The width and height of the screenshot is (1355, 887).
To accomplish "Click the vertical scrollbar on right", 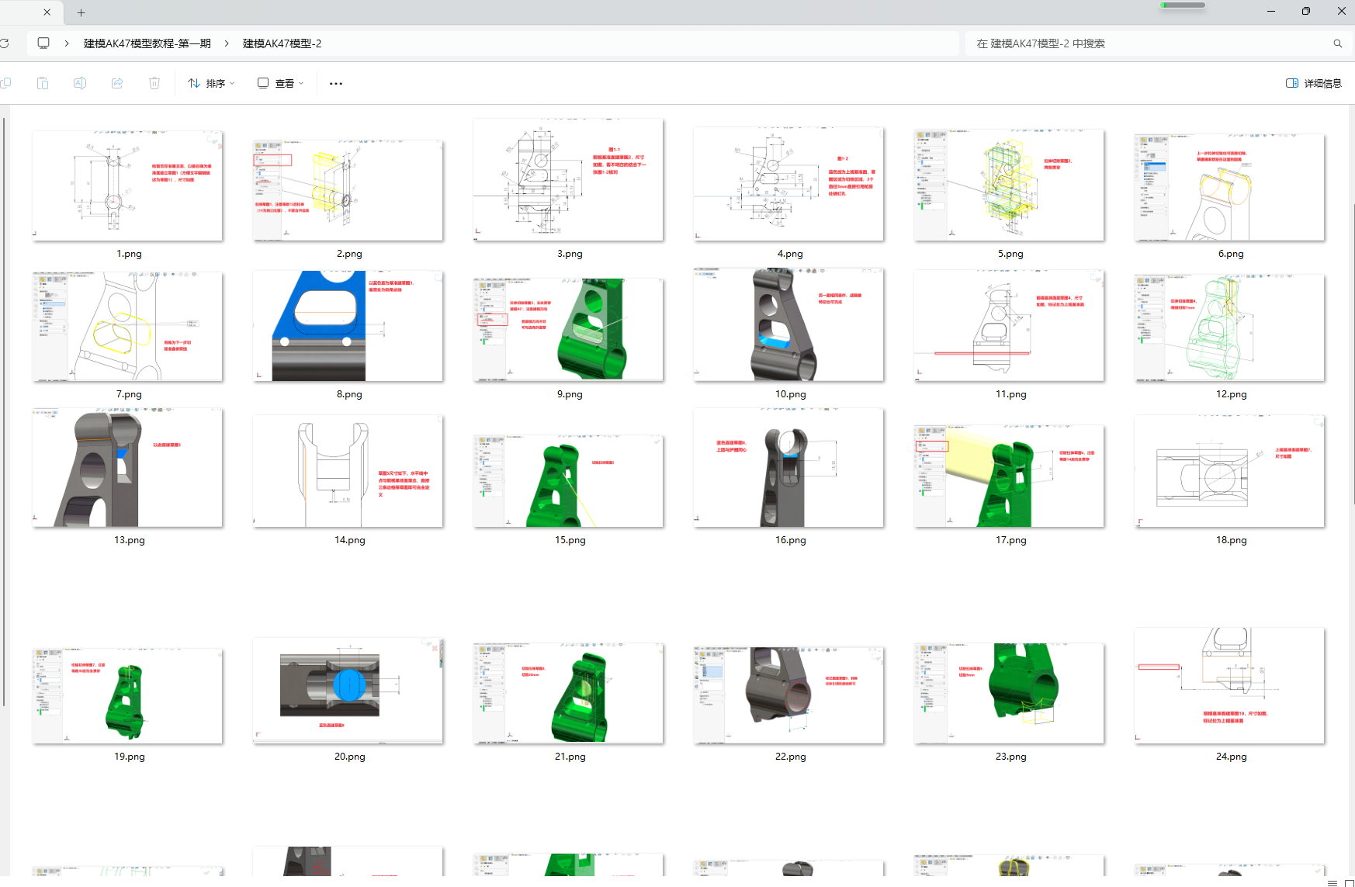I will coord(1353,353).
